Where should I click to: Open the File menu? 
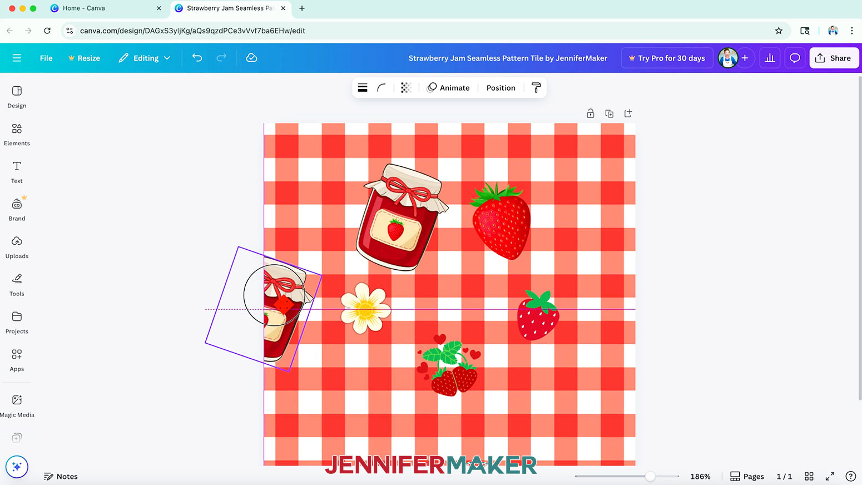(46, 58)
